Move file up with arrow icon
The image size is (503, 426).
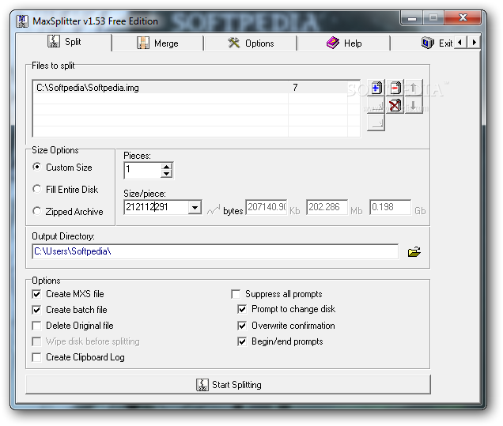tap(414, 88)
